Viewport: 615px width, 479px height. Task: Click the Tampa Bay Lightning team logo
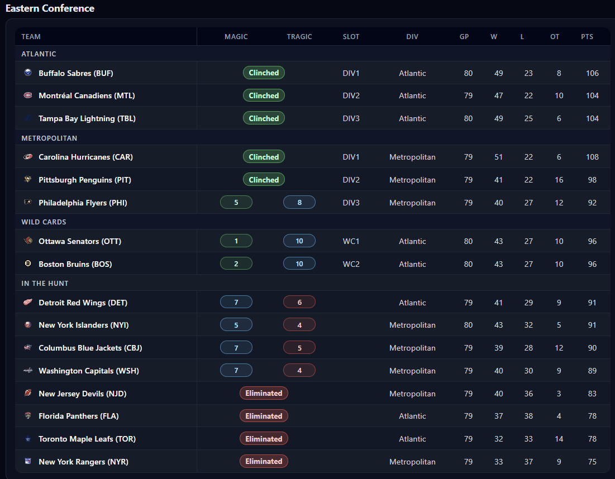click(28, 118)
